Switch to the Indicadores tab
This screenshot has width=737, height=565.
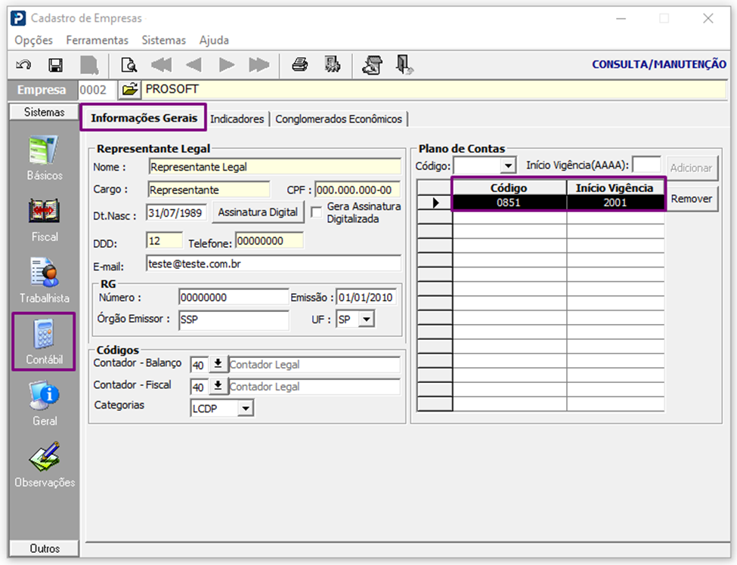237,119
